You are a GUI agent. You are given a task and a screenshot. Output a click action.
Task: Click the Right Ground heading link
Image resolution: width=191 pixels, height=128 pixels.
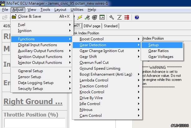[x=33, y=101]
